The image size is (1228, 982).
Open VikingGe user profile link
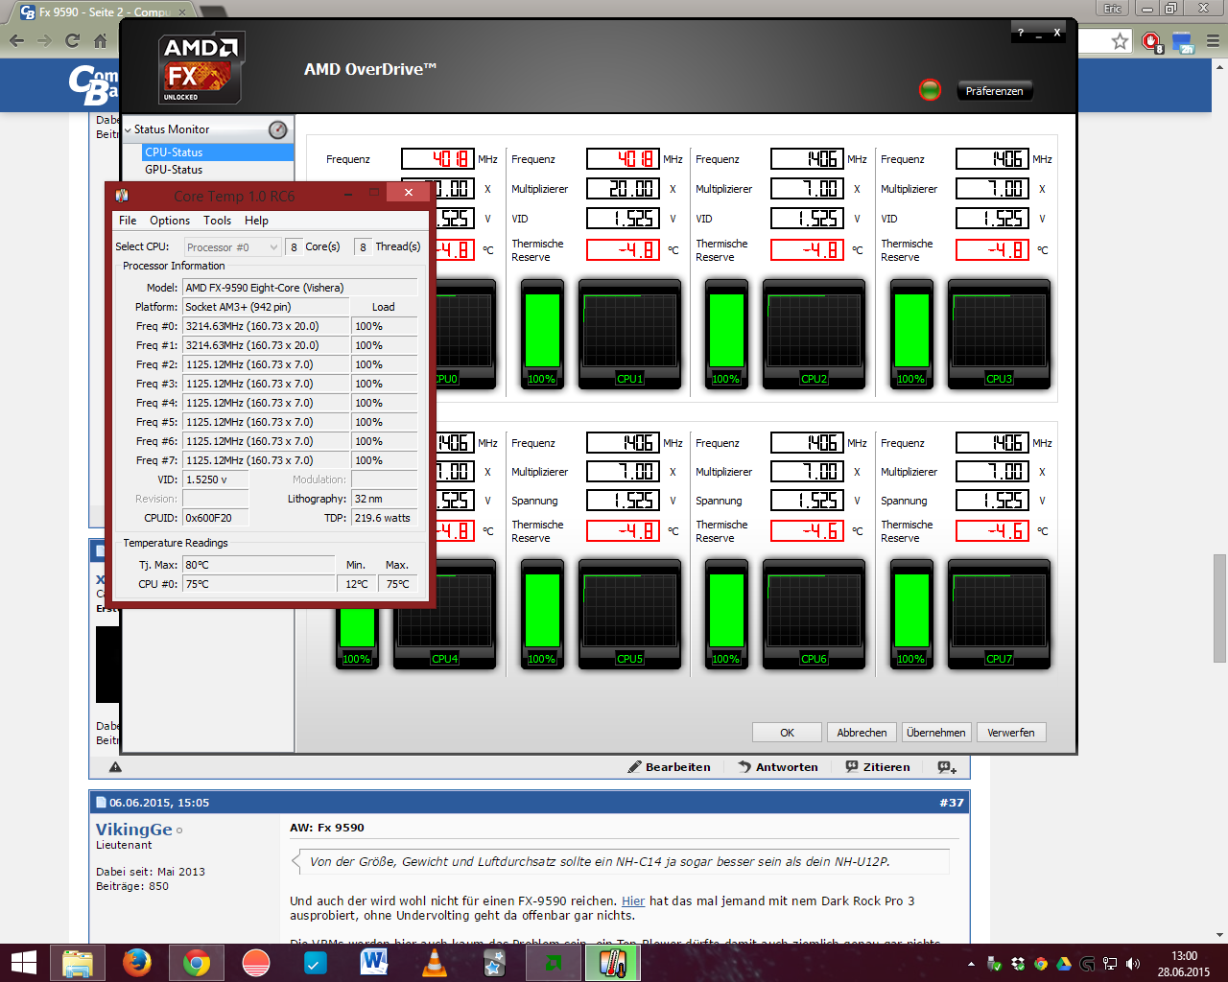click(134, 830)
